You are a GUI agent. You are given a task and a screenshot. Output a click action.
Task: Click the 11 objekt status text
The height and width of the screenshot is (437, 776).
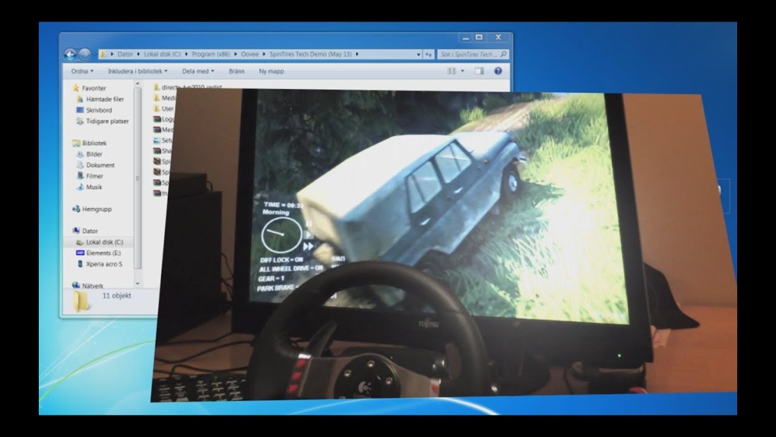(116, 296)
